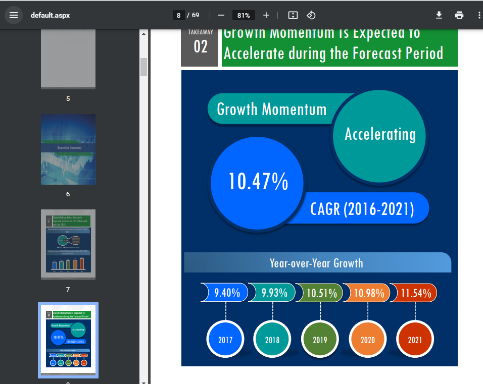Click the default.aspx document title
Image resolution: width=483 pixels, height=384 pixels.
pyautogui.click(x=50, y=15)
